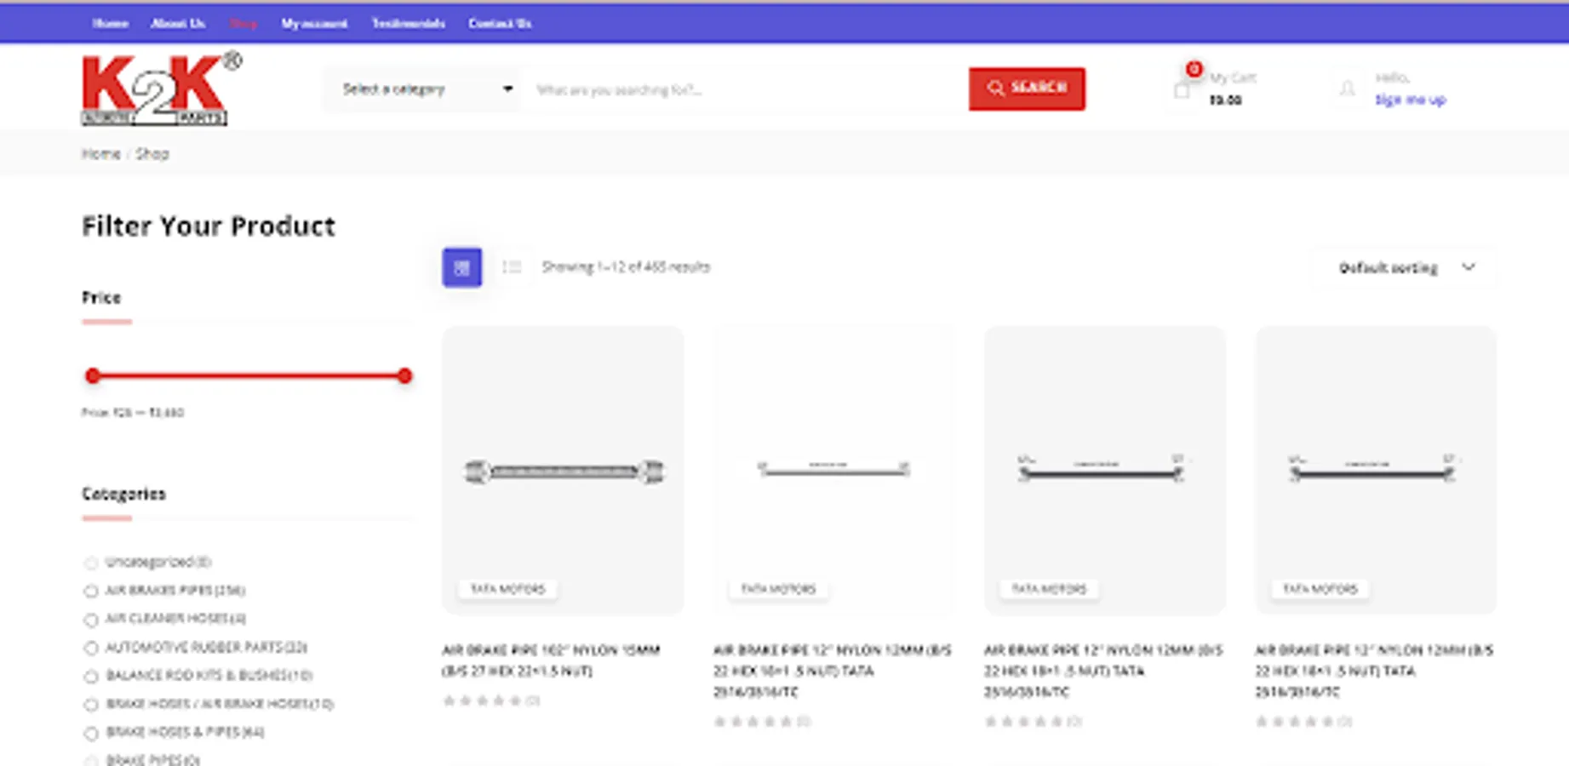Click the minimum price slider handle
Image resolution: width=1569 pixels, height=766 pixels.
(x=93, y=375)
